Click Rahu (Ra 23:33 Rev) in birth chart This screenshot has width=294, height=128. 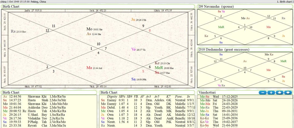[19, 31]
